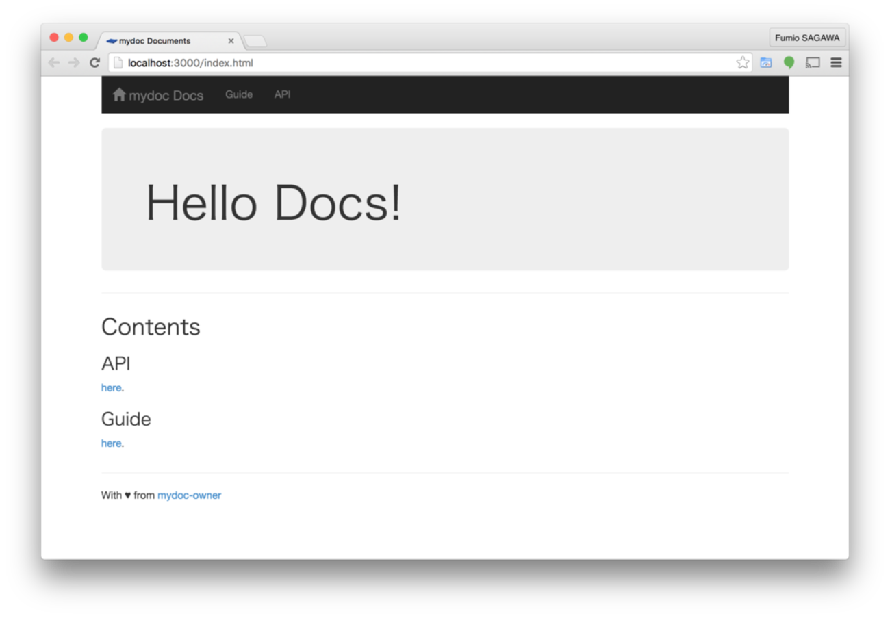Click the browser forward arrow
This screenshot has height=618, width=890.
tap(74, 63)
